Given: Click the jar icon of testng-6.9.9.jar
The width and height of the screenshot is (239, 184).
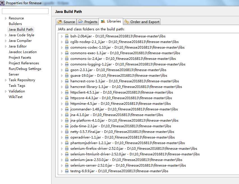Looking at the screenshot, I should point(67,171).
